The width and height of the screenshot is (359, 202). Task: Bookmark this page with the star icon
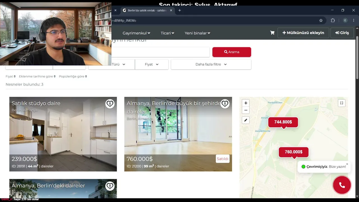click(x=321, y=20)
